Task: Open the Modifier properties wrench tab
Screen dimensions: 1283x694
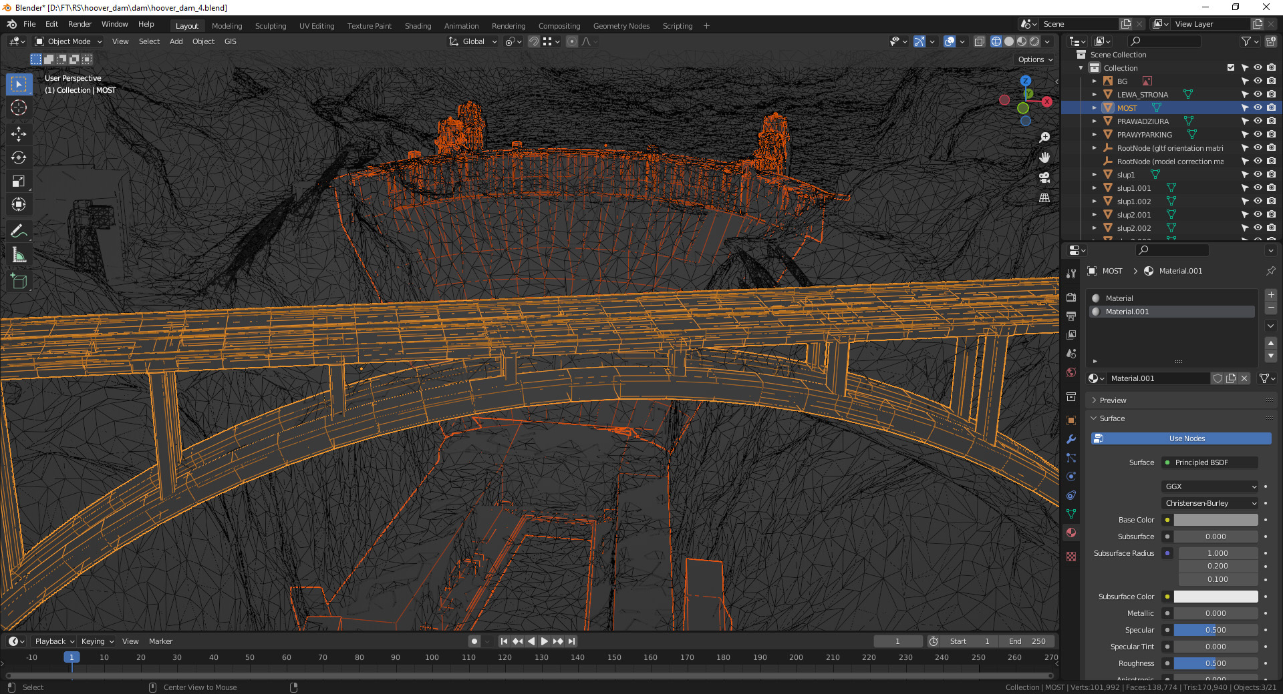Action: click(1071, 439)
